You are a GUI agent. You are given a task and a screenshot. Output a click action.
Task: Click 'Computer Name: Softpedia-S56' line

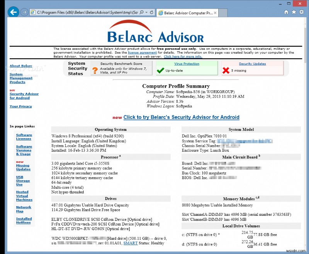pos(190,92)
